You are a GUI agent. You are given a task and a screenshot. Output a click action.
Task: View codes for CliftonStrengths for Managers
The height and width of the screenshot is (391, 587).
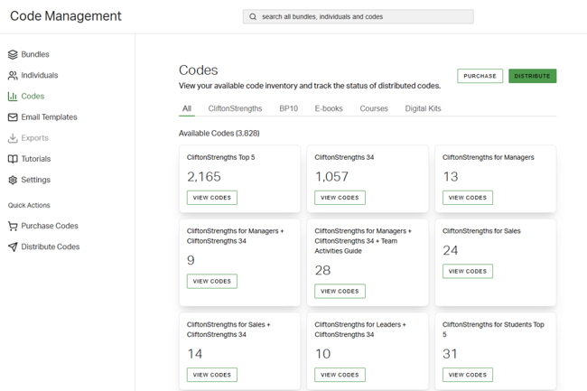tap(468, 198)
